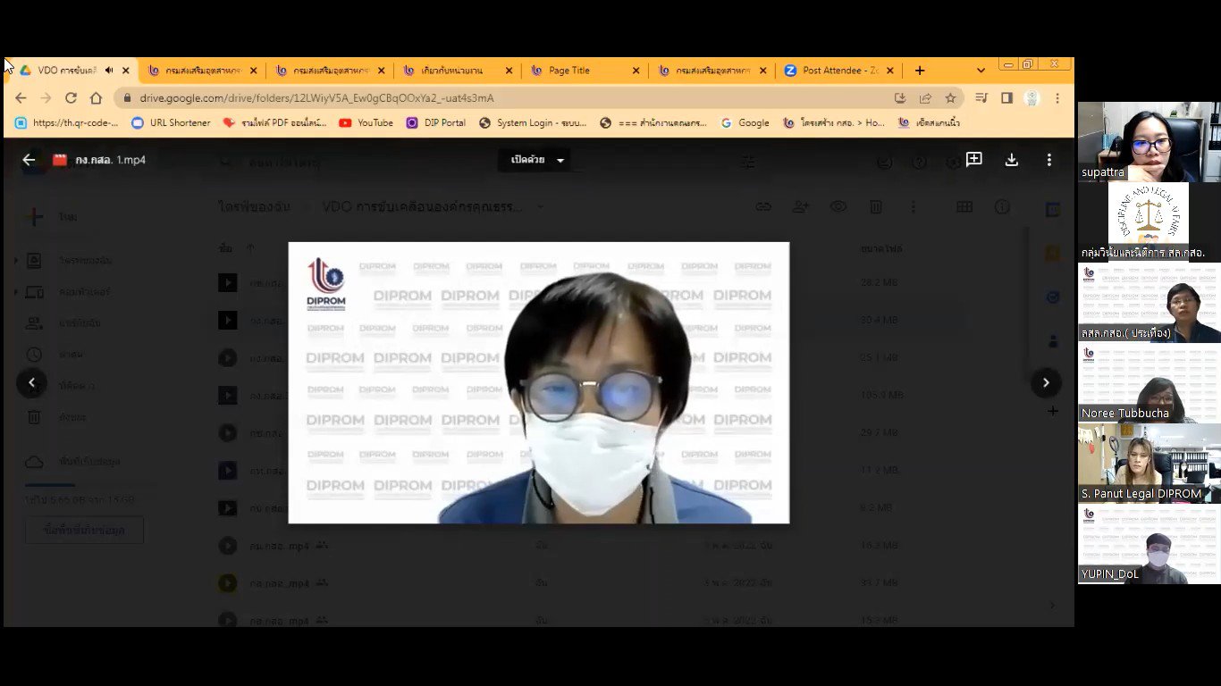This screenshot has width=1221, height=686.
Task: Open the Chrome profile avatar
Action: point(1032,98)
